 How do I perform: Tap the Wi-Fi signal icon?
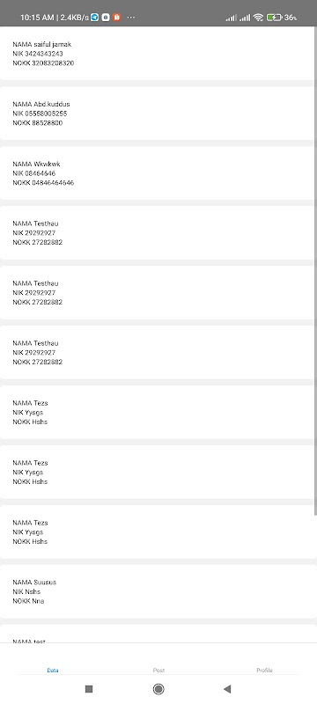click(258, 18)
